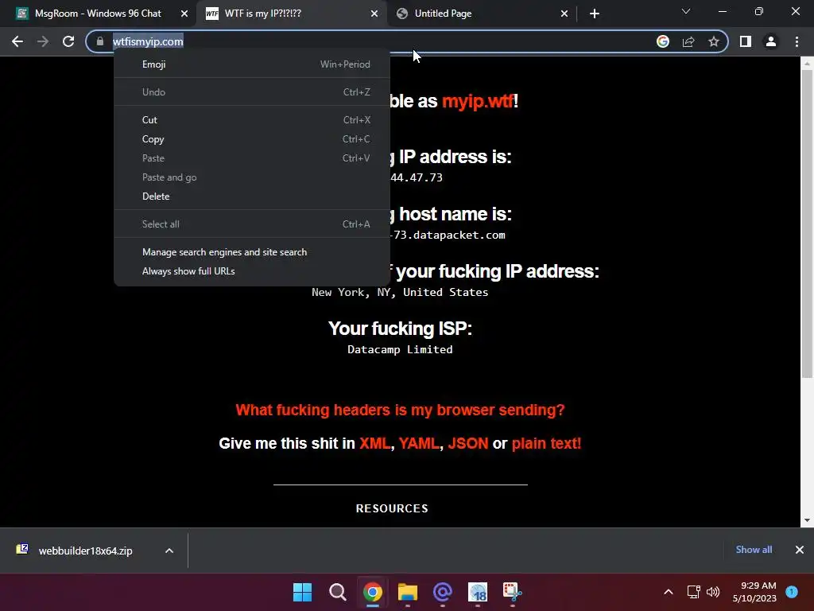Choose Copy in the context menu
The height and width of the screenshot is (611, 814).
(252, 139)
